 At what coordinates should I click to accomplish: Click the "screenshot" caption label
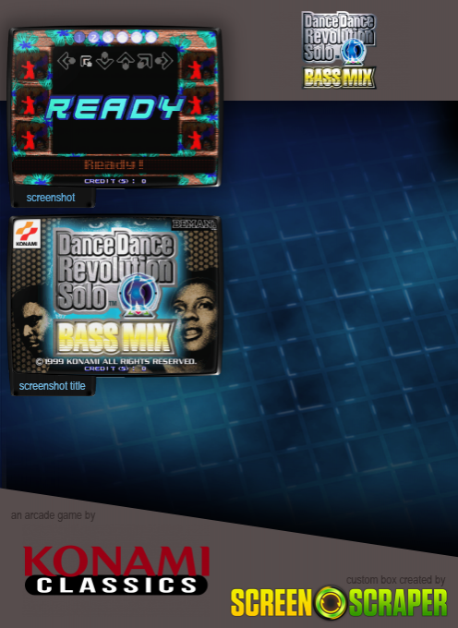51,198
